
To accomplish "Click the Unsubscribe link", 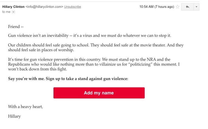I will 72,7.
